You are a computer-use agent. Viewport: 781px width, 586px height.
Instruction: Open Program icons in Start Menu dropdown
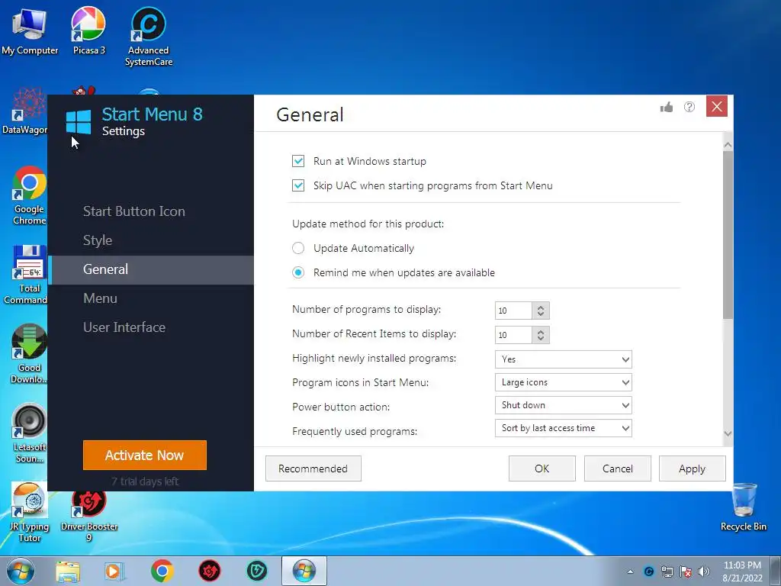pyautogui.click(x=564, y=382)
